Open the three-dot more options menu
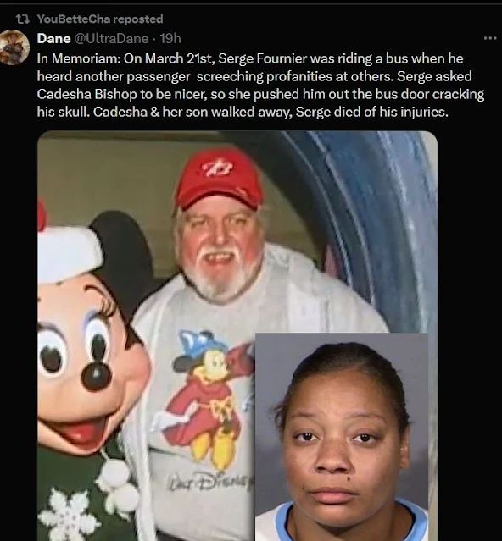The height and width of the screenshot is (541, 502). coord(490,38)
